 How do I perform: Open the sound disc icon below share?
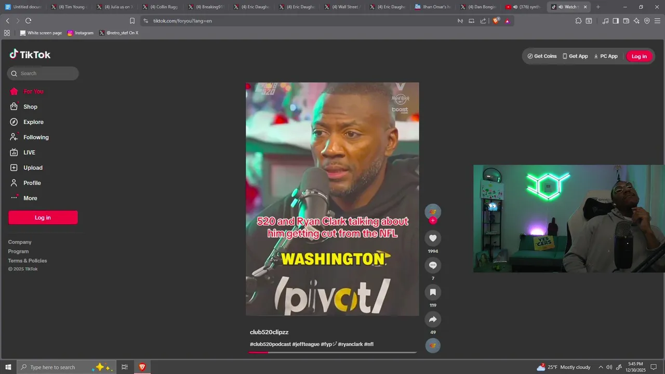(x=433, y=345)
